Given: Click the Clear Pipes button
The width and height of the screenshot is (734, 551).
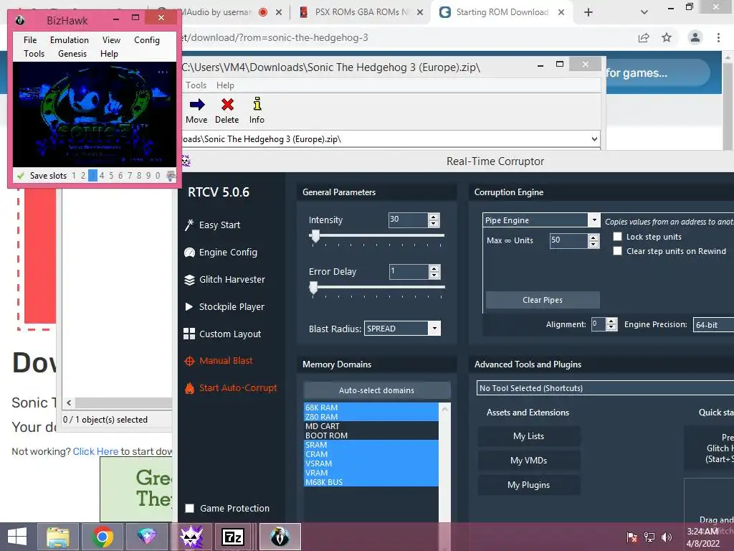Looking at the screenshot, I should pos(543,300).
